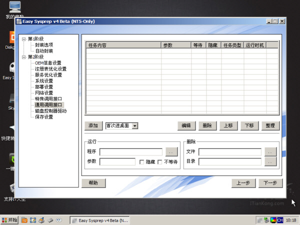The width and height of the screenshot is (300, 225).
Task: Collapse the 第2阶段 tree node
Action: tap(23, 57)
